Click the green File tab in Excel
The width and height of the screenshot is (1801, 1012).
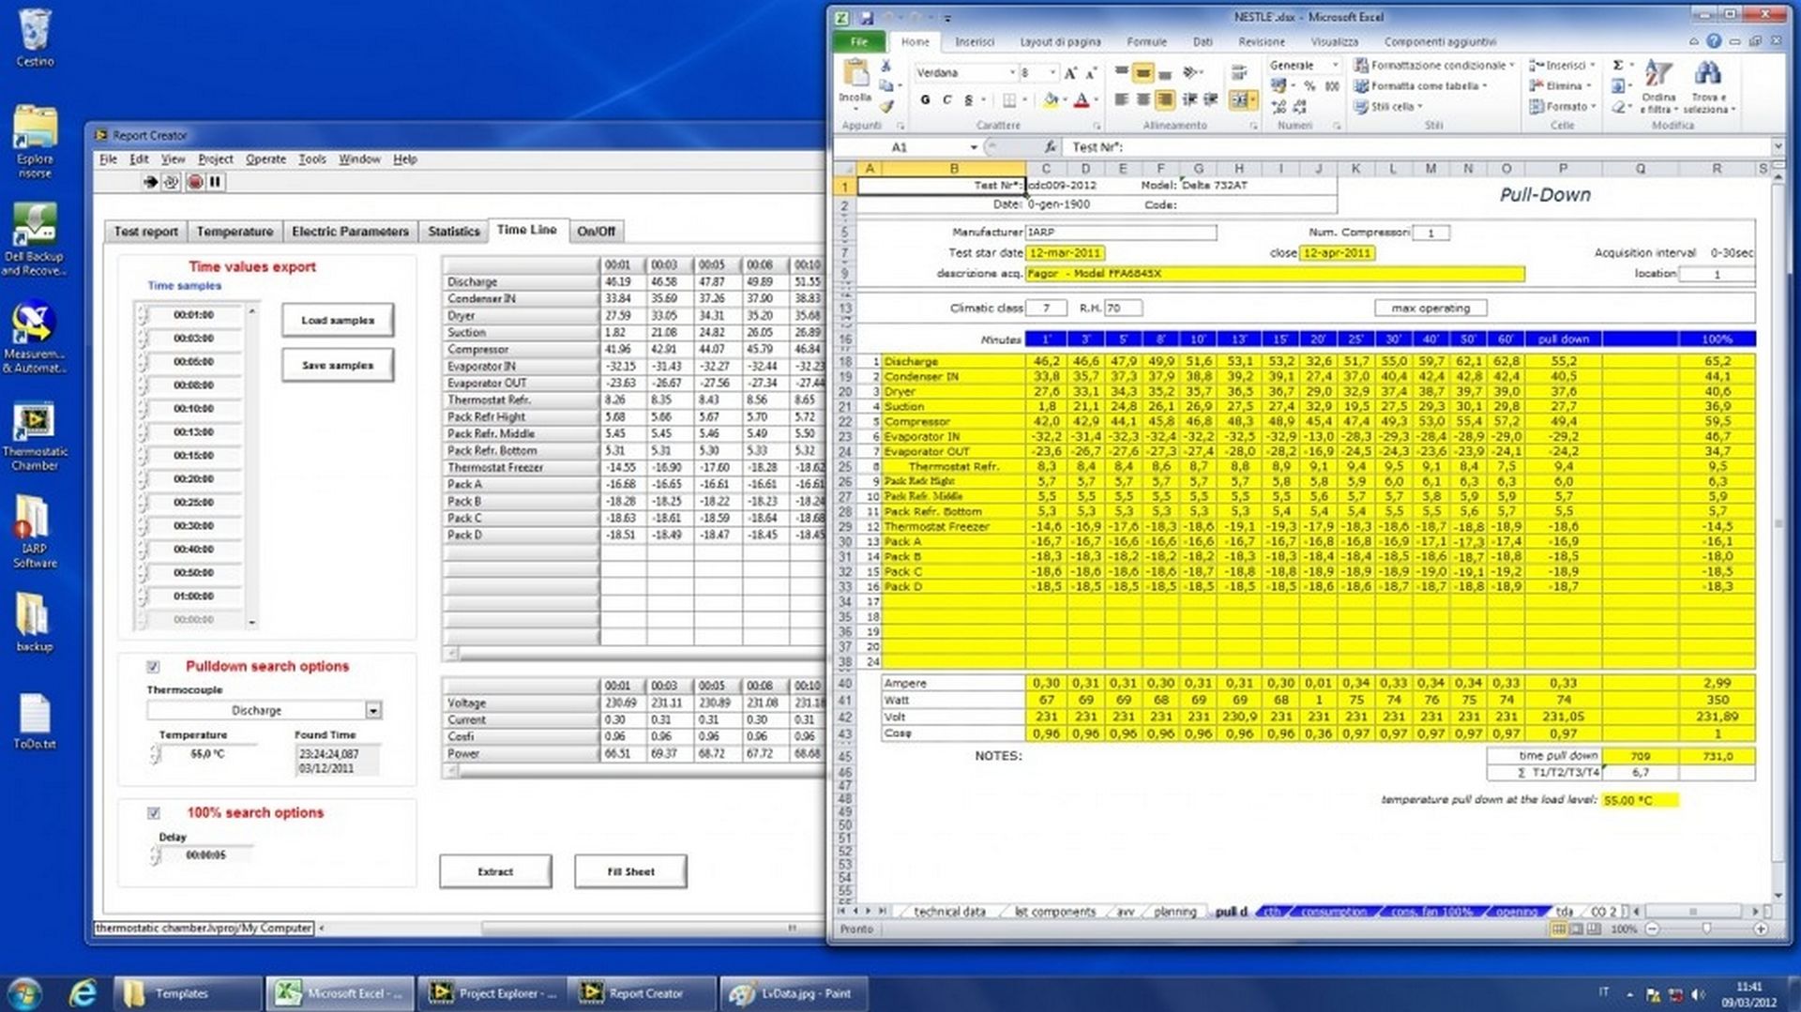(x=858, y=42)
